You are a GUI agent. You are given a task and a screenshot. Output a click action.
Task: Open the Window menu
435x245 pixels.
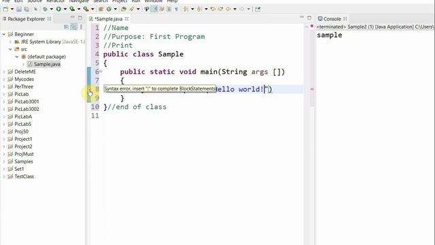(x=154, y=1)
